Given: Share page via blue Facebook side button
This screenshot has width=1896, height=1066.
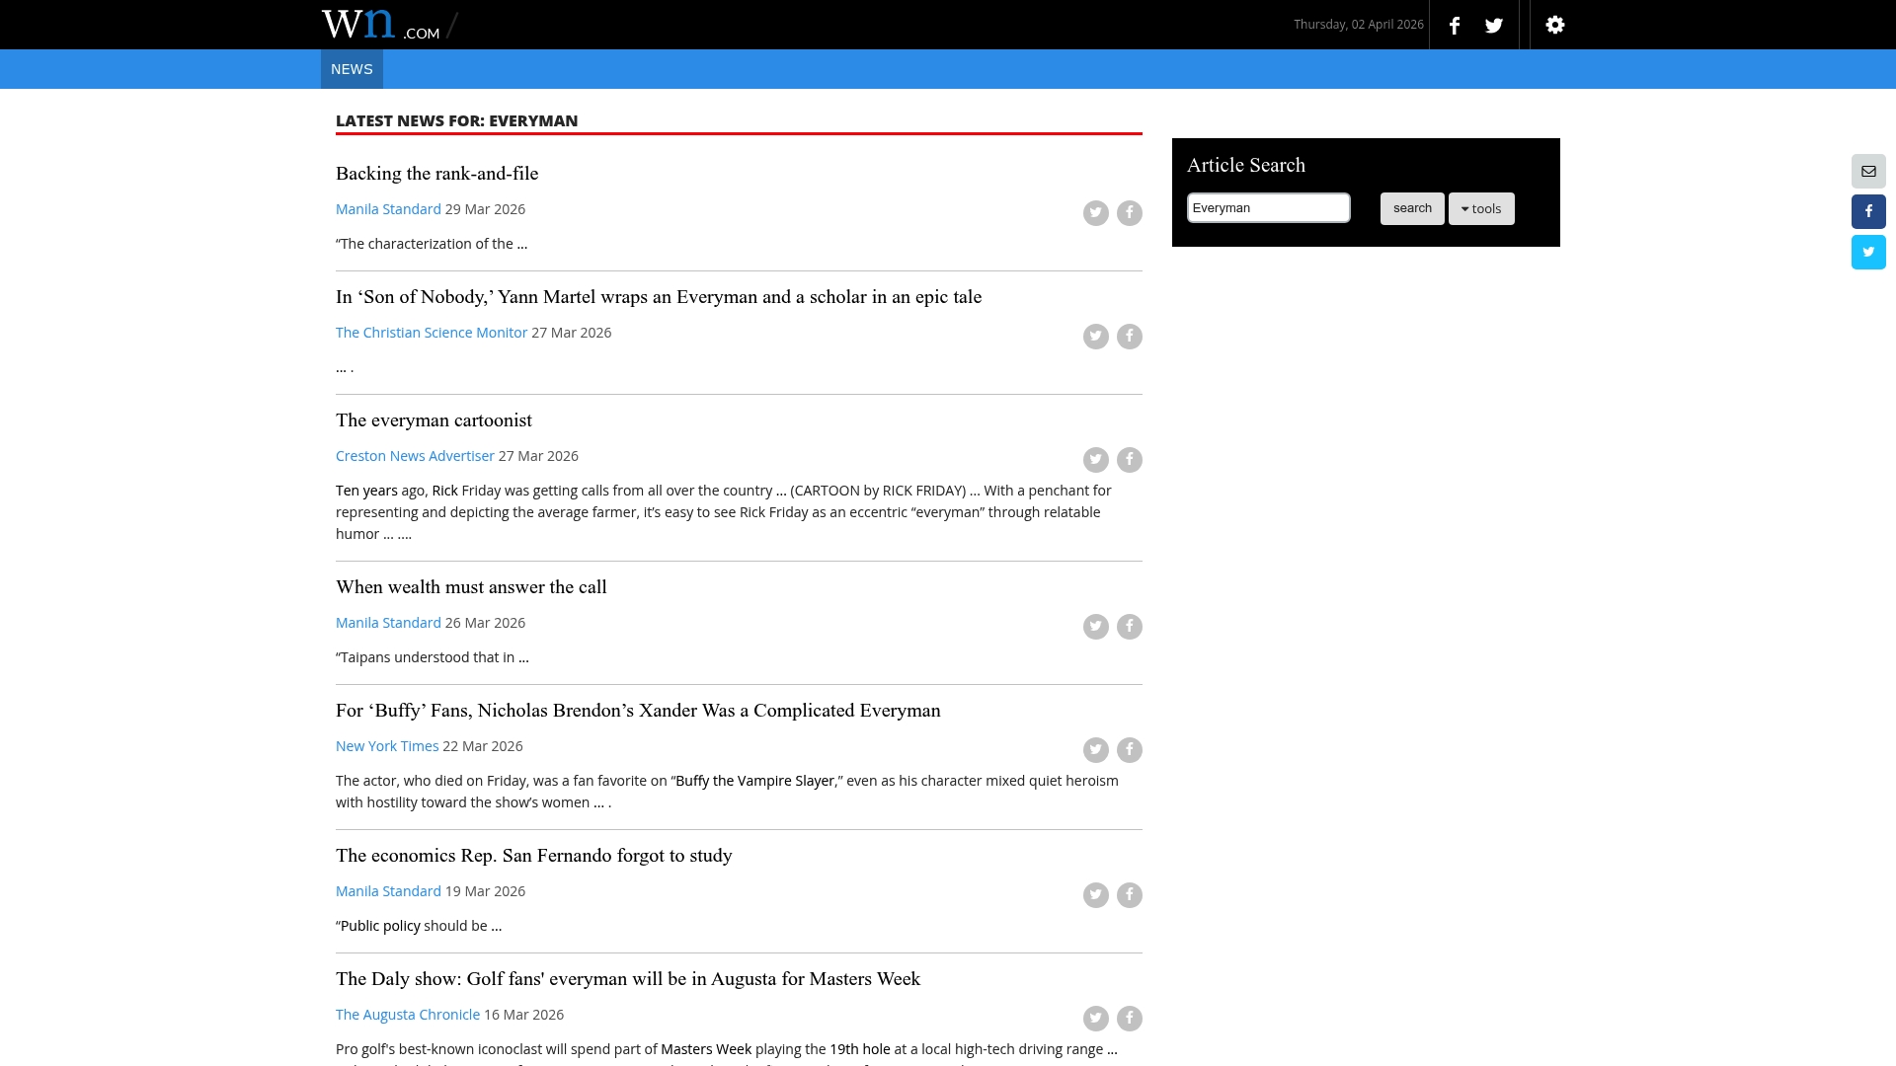Looking at the screenshot, I should point(1868,211).
